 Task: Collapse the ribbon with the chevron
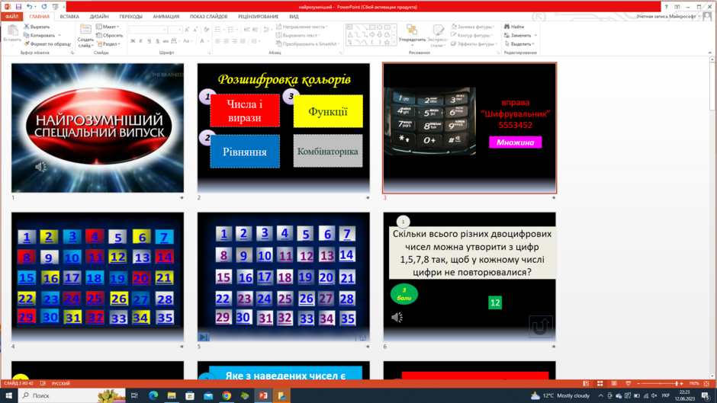pyautogui.click(x=709, y=53)
